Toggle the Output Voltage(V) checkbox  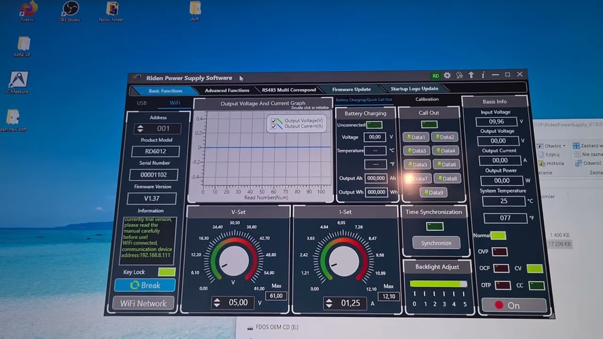[x=274, y=121]
